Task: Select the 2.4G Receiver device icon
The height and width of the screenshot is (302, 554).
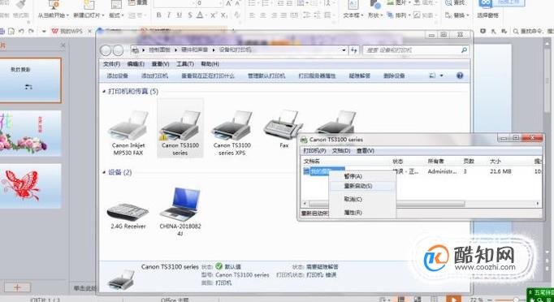Action: [x=128, y=212]
